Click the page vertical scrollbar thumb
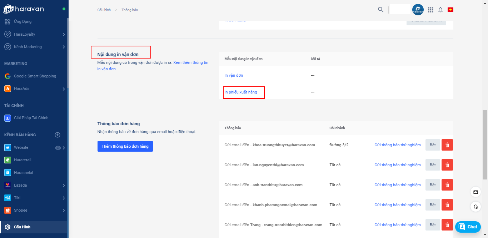Viewport: 488px width, 238px height. (x=485, y=145)
